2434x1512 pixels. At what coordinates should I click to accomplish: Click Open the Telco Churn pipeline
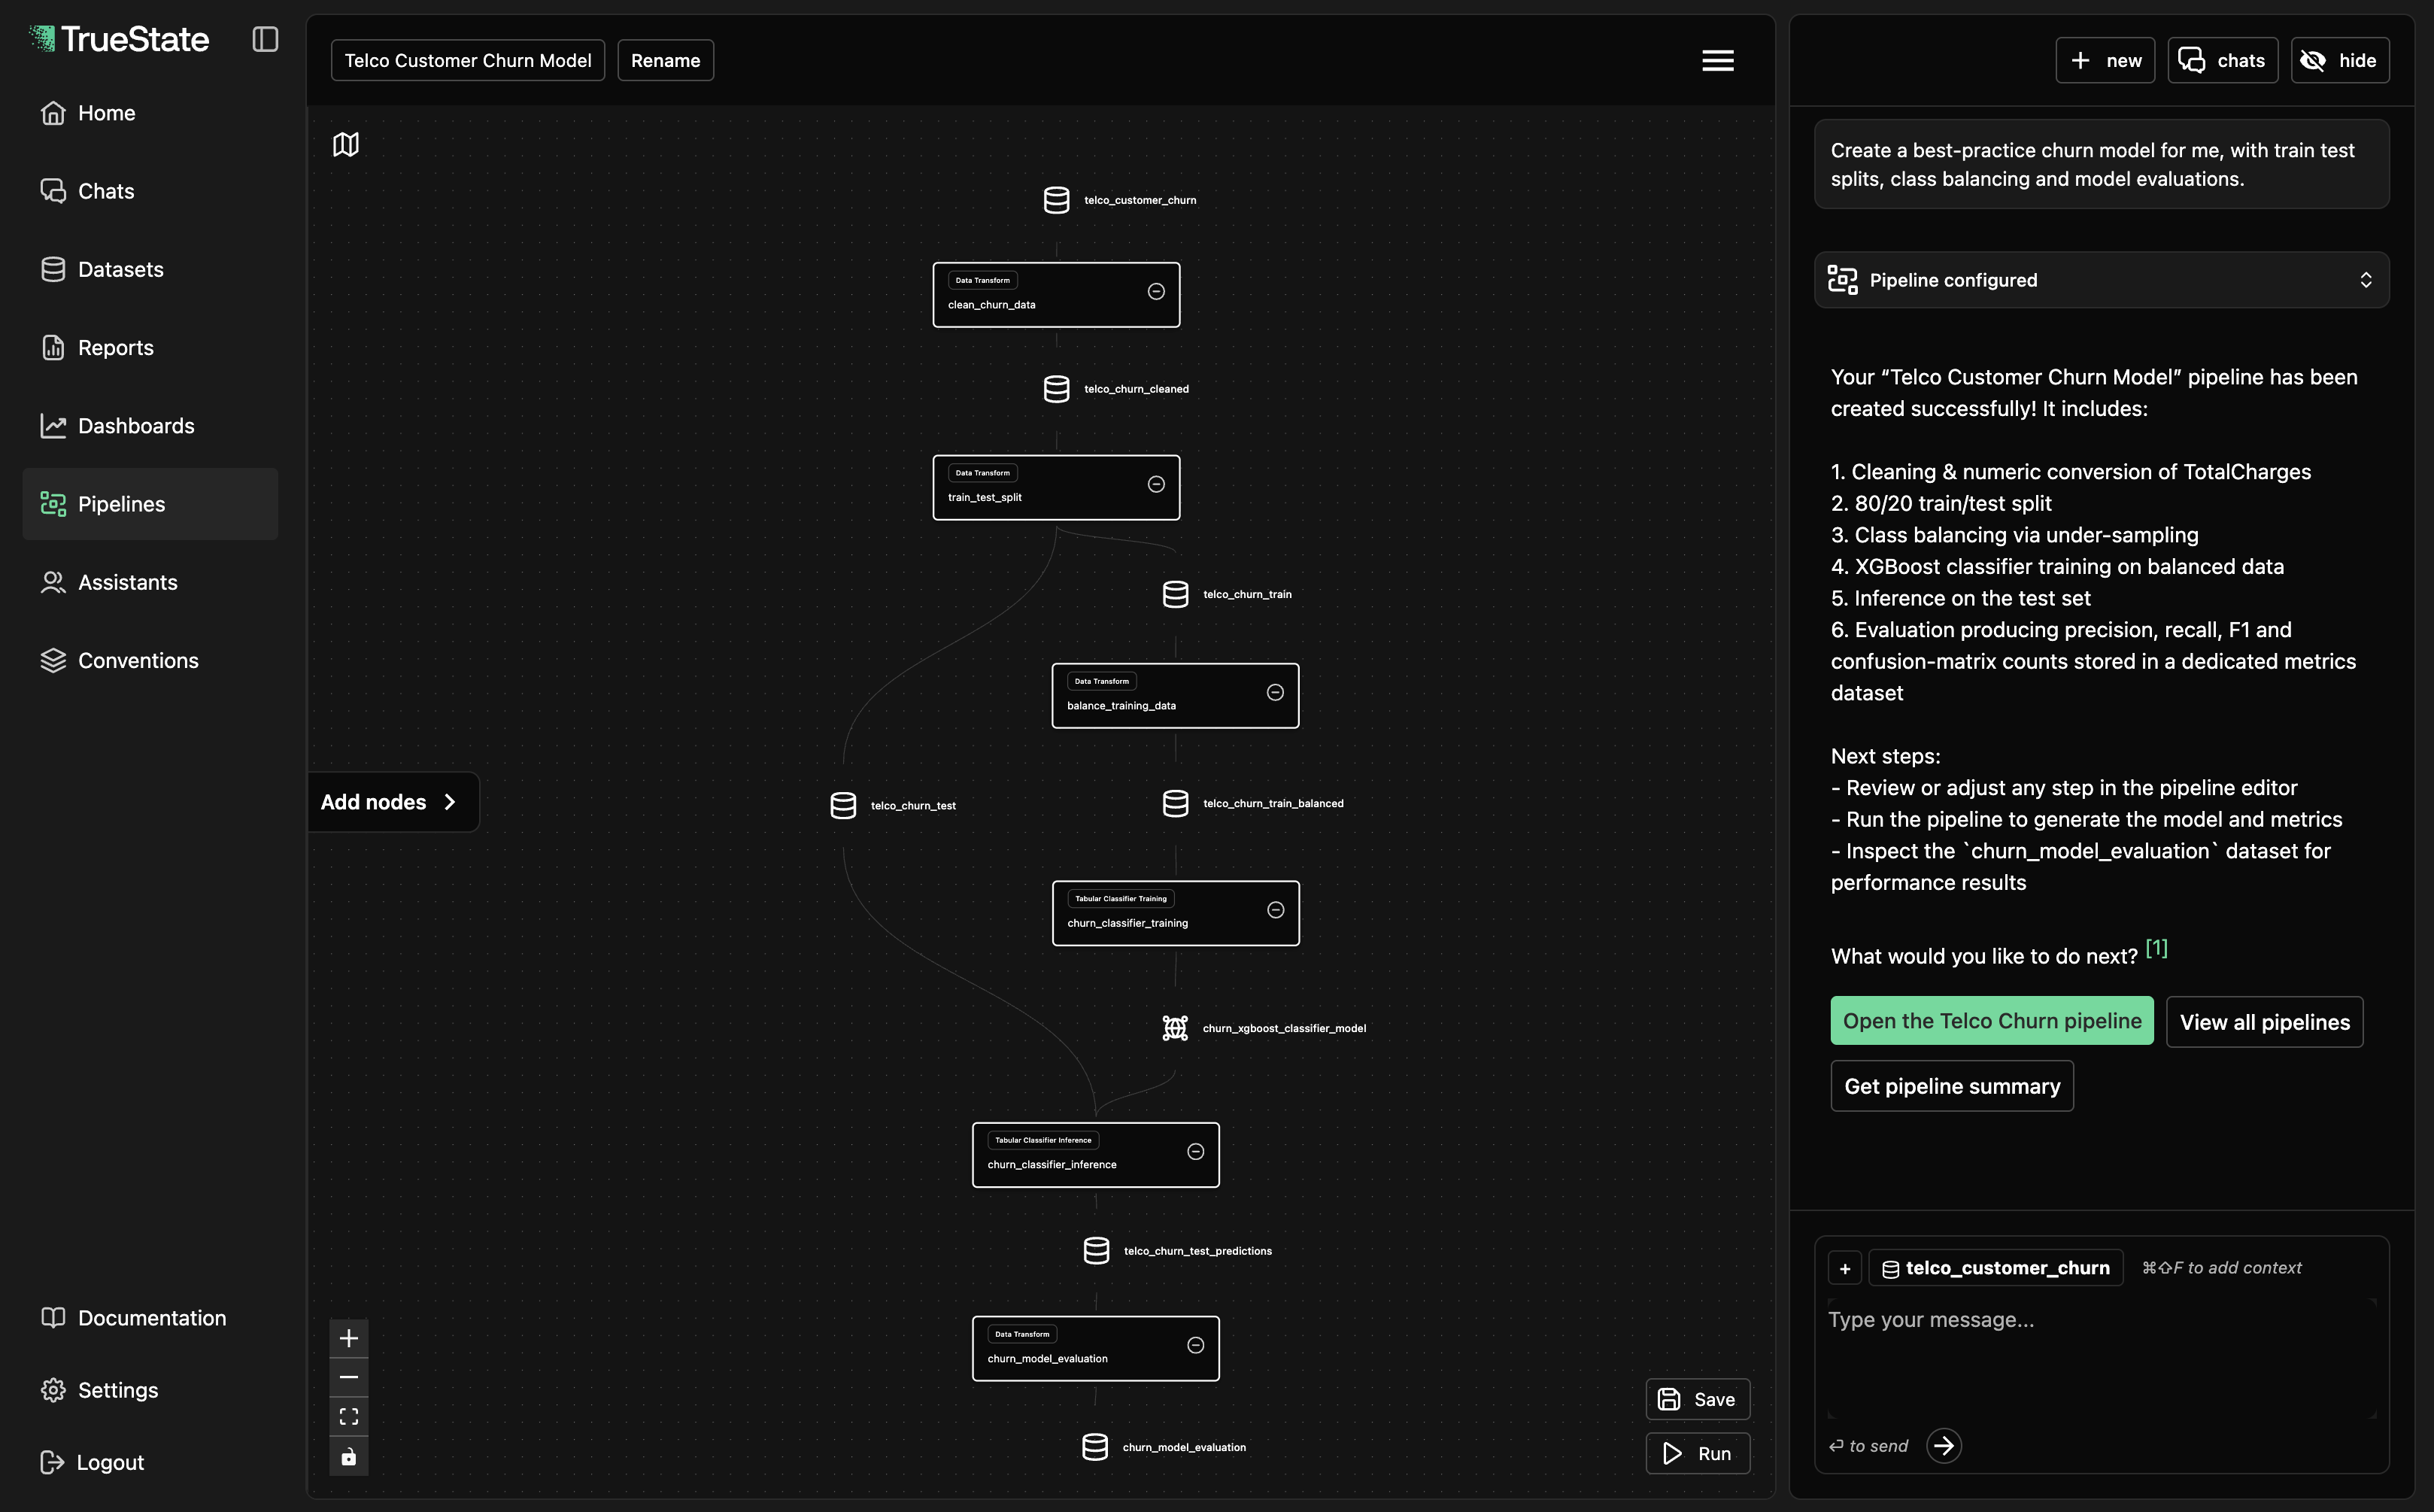point(1991,1021)
